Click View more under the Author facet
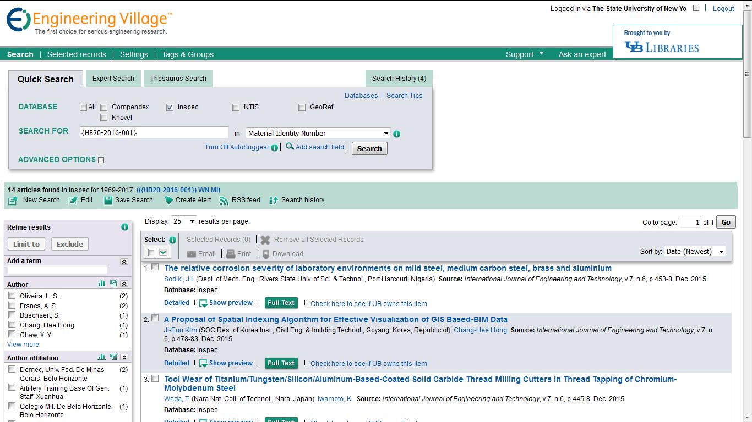This screenshot has height=422, width=752. 23,344
